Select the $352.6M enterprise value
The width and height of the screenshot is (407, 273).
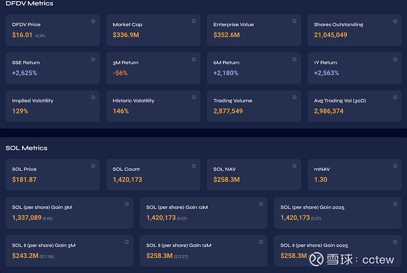click(x=226, y=35)
